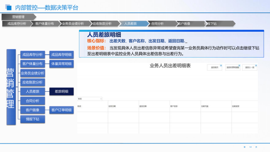
Task: Select 差旅明细 dark node in tree
Action: [61, 92]
